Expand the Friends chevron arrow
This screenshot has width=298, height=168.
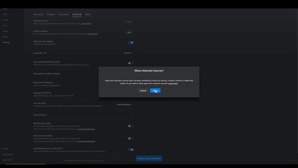click(22, 148)
